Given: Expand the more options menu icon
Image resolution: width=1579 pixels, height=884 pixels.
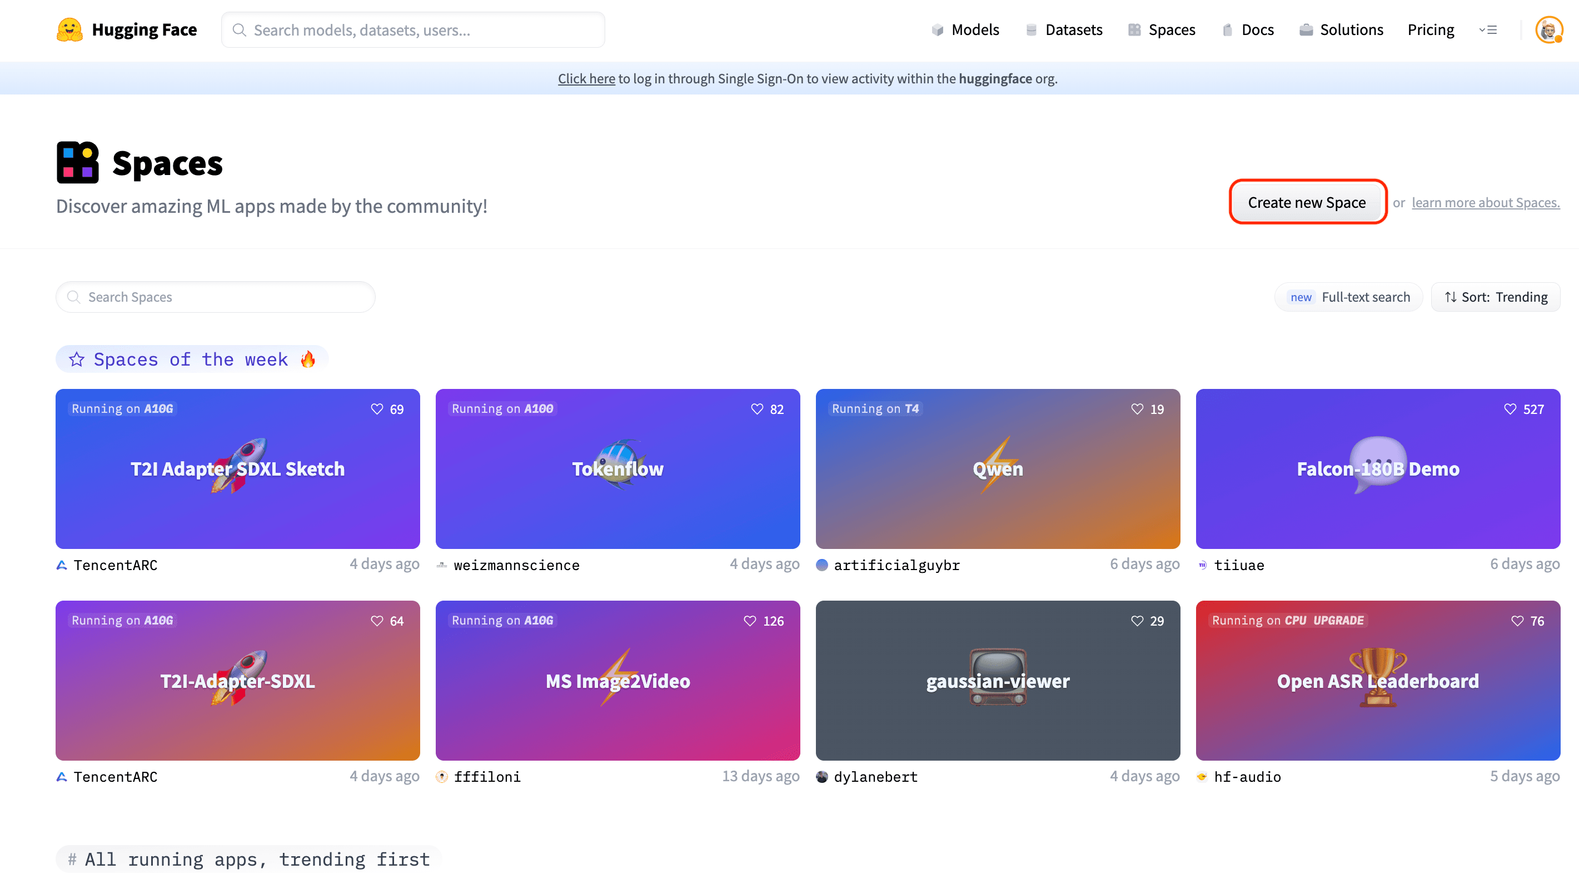Looking at the screenshot, I should point(1488,29).
